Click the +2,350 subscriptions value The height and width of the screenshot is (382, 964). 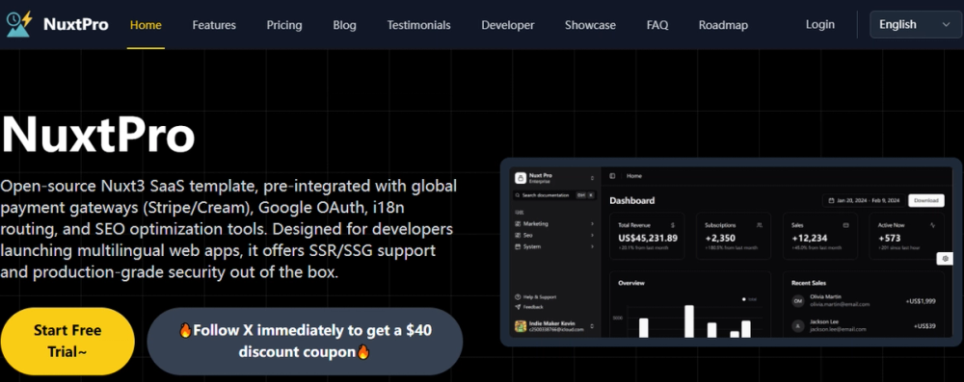[x=719, y=238]
